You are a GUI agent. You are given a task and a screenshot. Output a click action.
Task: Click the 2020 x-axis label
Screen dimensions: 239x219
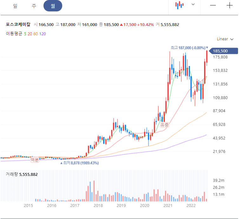tap(145, 206)
